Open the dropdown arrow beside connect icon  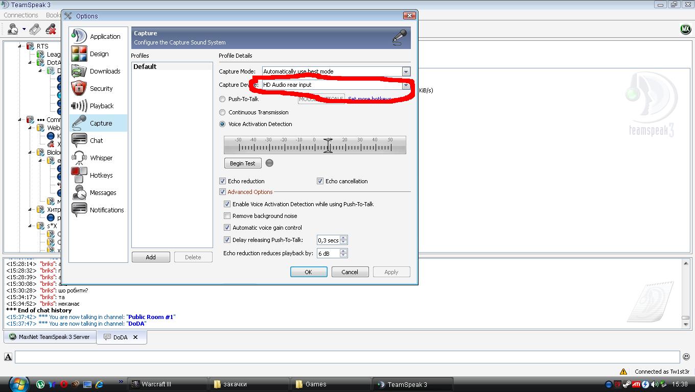point(24,29)
